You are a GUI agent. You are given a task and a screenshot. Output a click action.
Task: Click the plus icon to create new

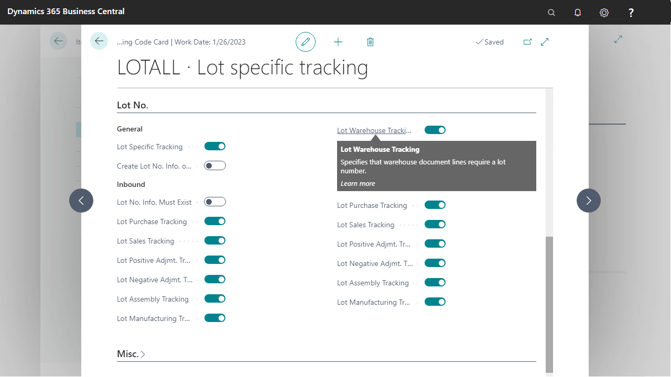338,42
